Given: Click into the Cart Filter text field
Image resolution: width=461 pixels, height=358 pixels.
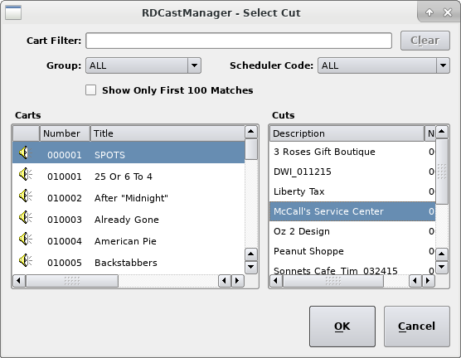Looking at the screenshot, I should point(239,41).
